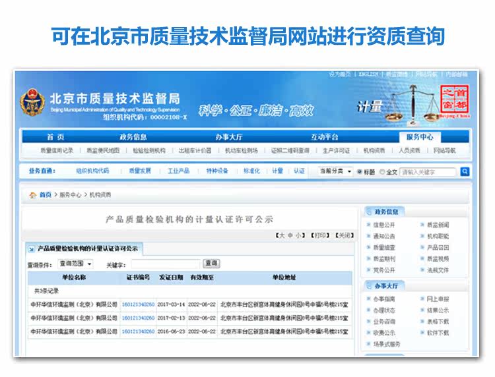The width and height of the screenshot is (495, 377).
Task: Set font size to 大
Action: [282, 235]
